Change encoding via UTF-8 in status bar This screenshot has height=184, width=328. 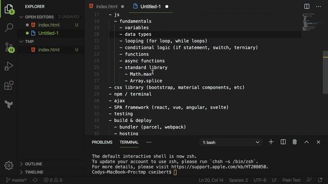coord(260,180)
